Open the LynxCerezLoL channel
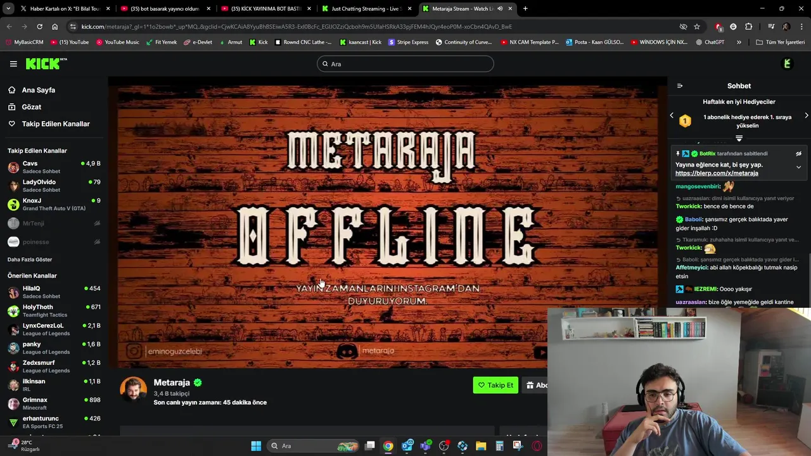This screenshot has width=811, height=456. tap(54, 329)
